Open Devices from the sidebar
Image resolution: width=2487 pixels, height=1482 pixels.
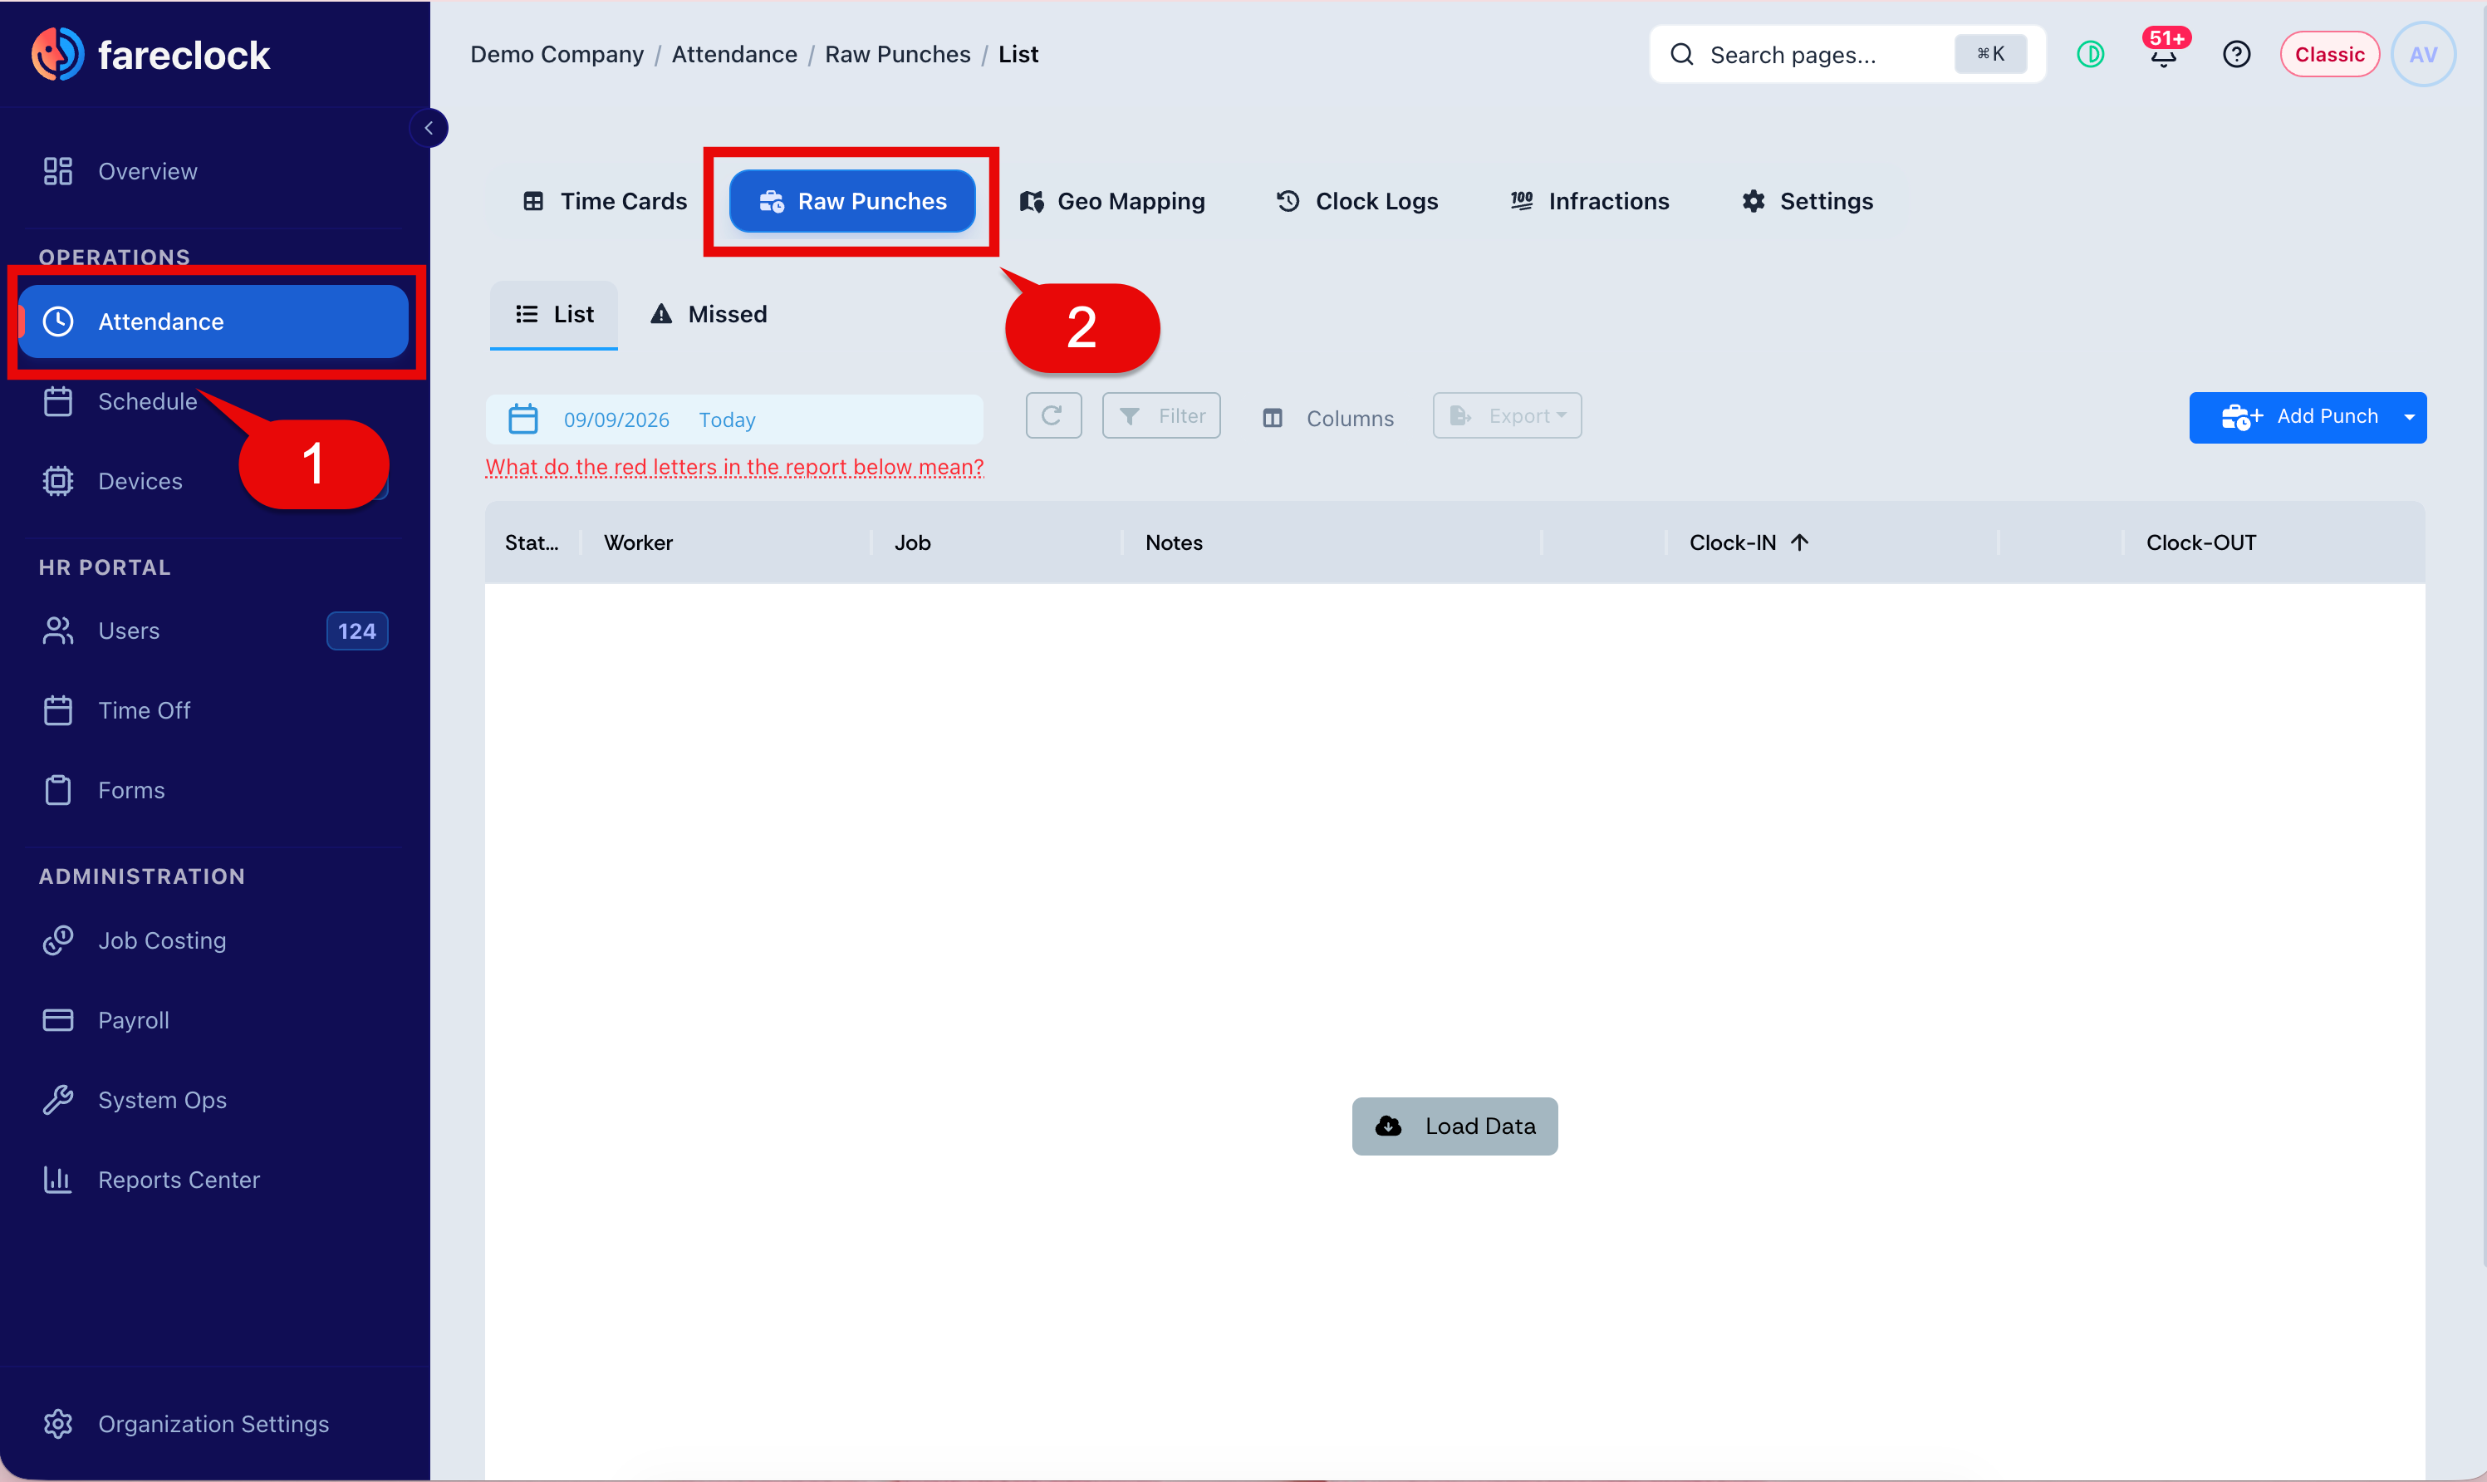[x=140, y=481]
